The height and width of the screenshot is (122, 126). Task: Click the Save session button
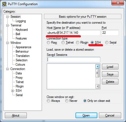(x=110, y=74)
